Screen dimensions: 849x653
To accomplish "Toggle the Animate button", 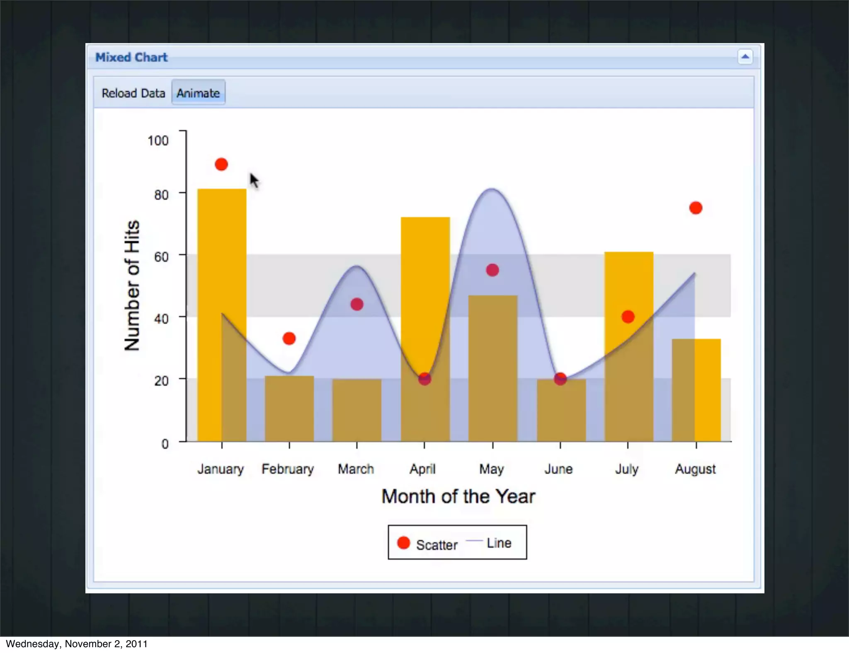I will click(x=198, y=93).
